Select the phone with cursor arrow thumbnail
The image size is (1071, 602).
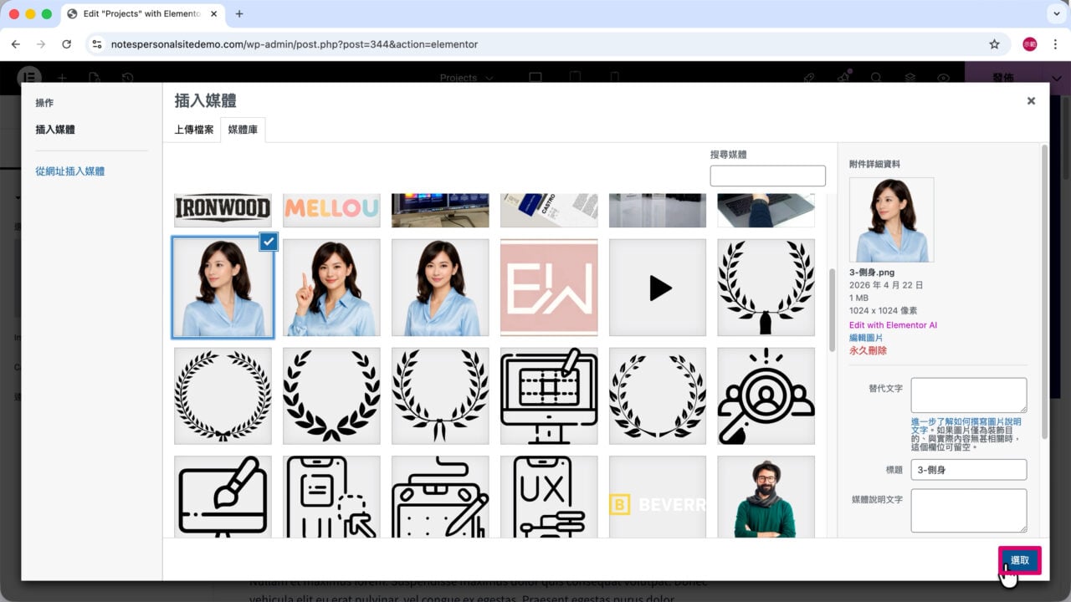(331, 497)
